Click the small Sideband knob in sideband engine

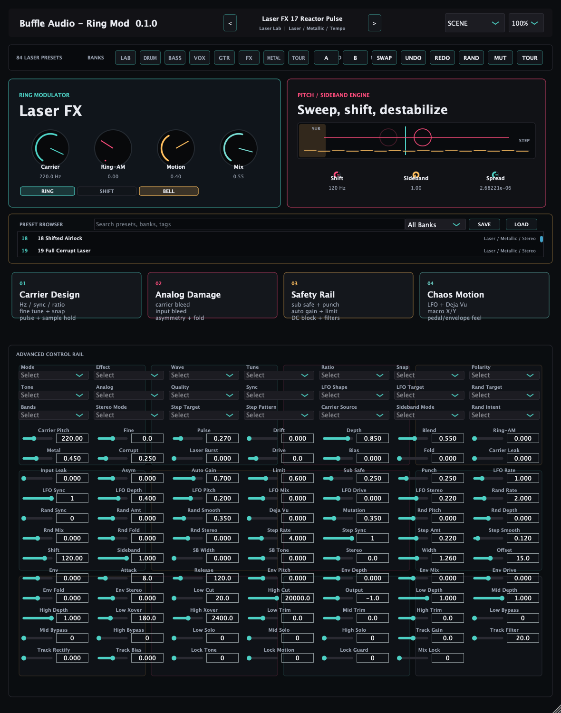[416, 175]
